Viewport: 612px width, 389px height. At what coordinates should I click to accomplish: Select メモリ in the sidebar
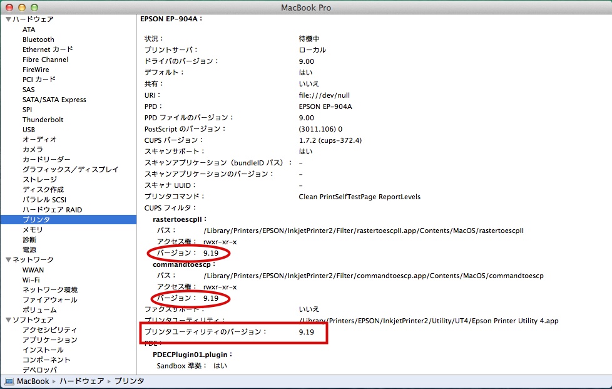(33, 230)
